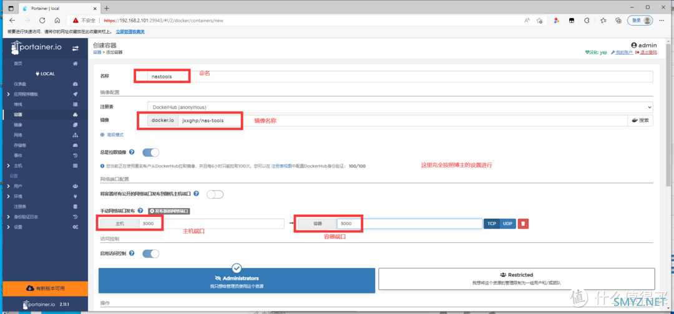The width and height of the screenshot is (674, 314).
Task: Click the 事件 history icon
Action: click(76, 155)
